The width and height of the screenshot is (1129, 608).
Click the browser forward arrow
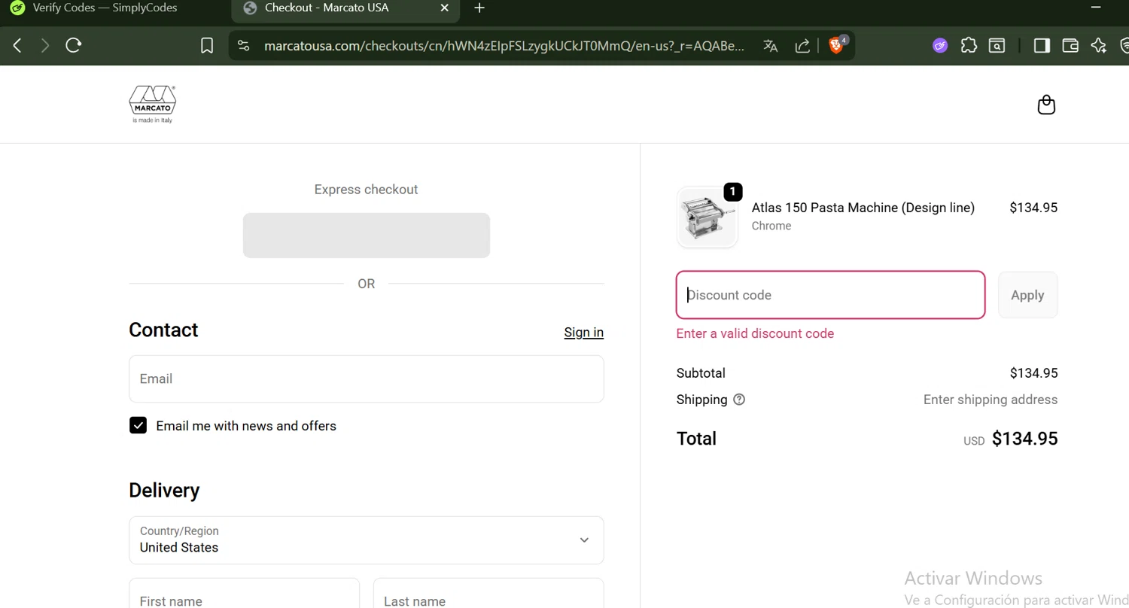pyautogui.click(x=45, y=46)
